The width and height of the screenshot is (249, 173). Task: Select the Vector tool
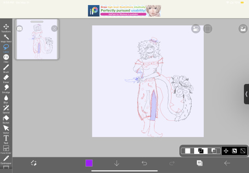pos(6,130)
